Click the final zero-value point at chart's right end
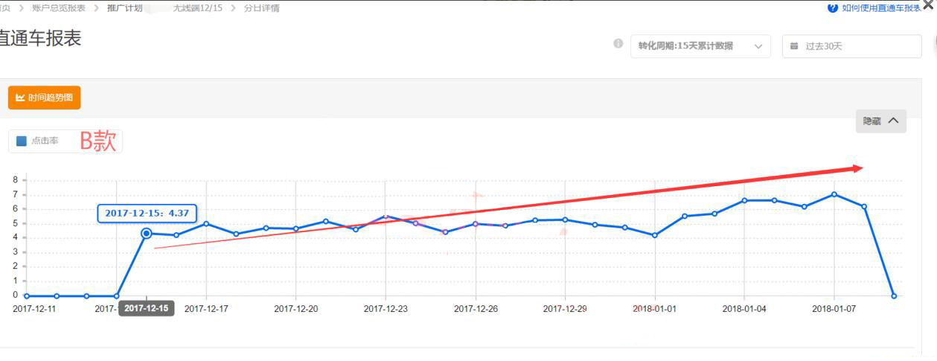This screenshot has height=361, width=937. (894, 295)
